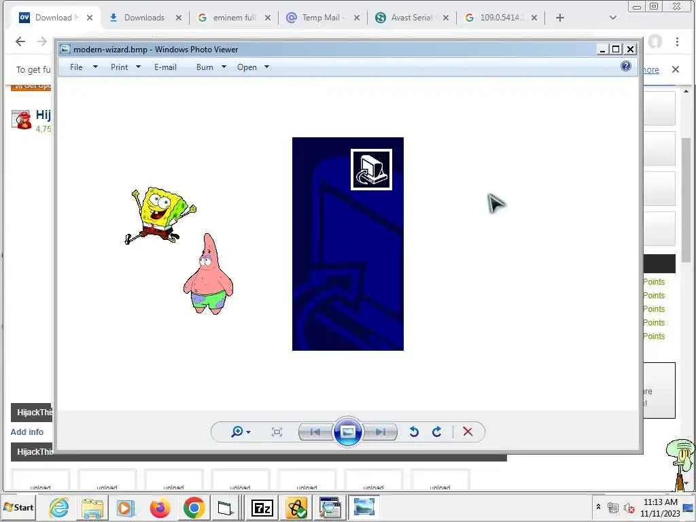Open 7-Zip from the taskbar
Image resolution: width=696 pixels, height=522 pixels.
(262, 508)
